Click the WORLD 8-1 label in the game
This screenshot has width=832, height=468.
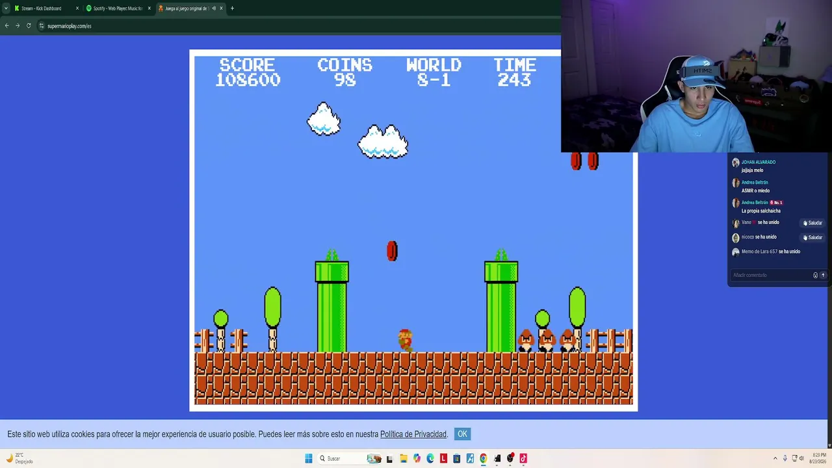pyautogui.click(x=434, y=72)
